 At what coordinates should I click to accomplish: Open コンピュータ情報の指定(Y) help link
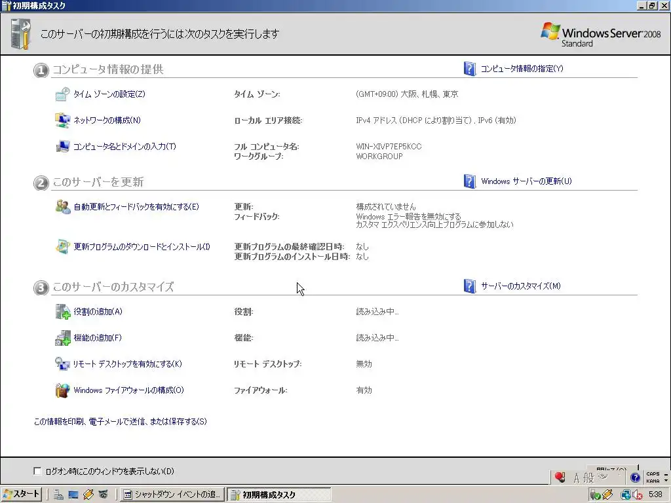[x=522, y=69]
